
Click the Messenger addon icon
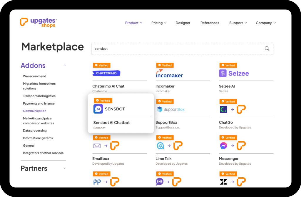coord(223,146)
